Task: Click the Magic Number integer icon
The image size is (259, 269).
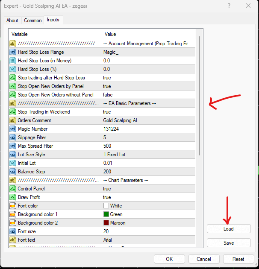Action: pos(12,129)
